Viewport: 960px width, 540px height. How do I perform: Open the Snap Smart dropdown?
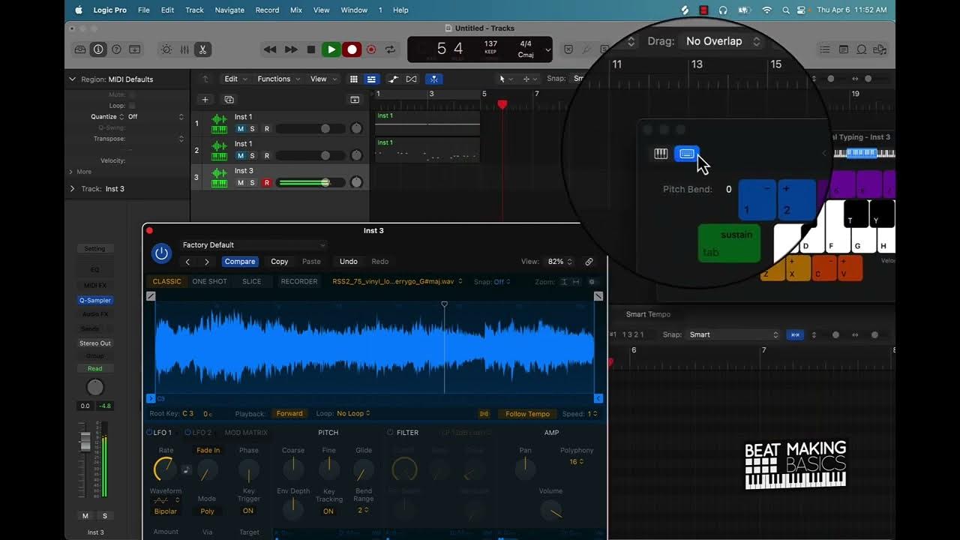[x=734, y=334]
